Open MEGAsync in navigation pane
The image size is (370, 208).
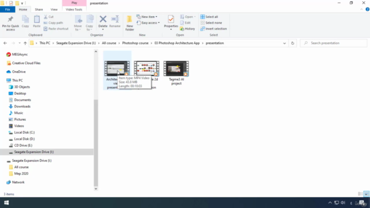(20, 54)
